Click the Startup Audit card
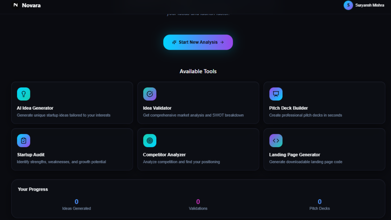The width and height of the screenshot is (391, 220). 72,149
